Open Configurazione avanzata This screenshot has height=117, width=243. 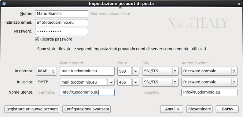point(87,109)
